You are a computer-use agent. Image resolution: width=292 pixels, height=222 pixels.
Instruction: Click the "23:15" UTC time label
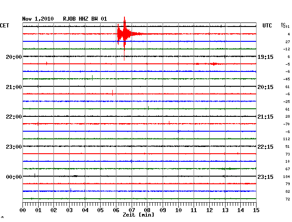coord(265,177)
